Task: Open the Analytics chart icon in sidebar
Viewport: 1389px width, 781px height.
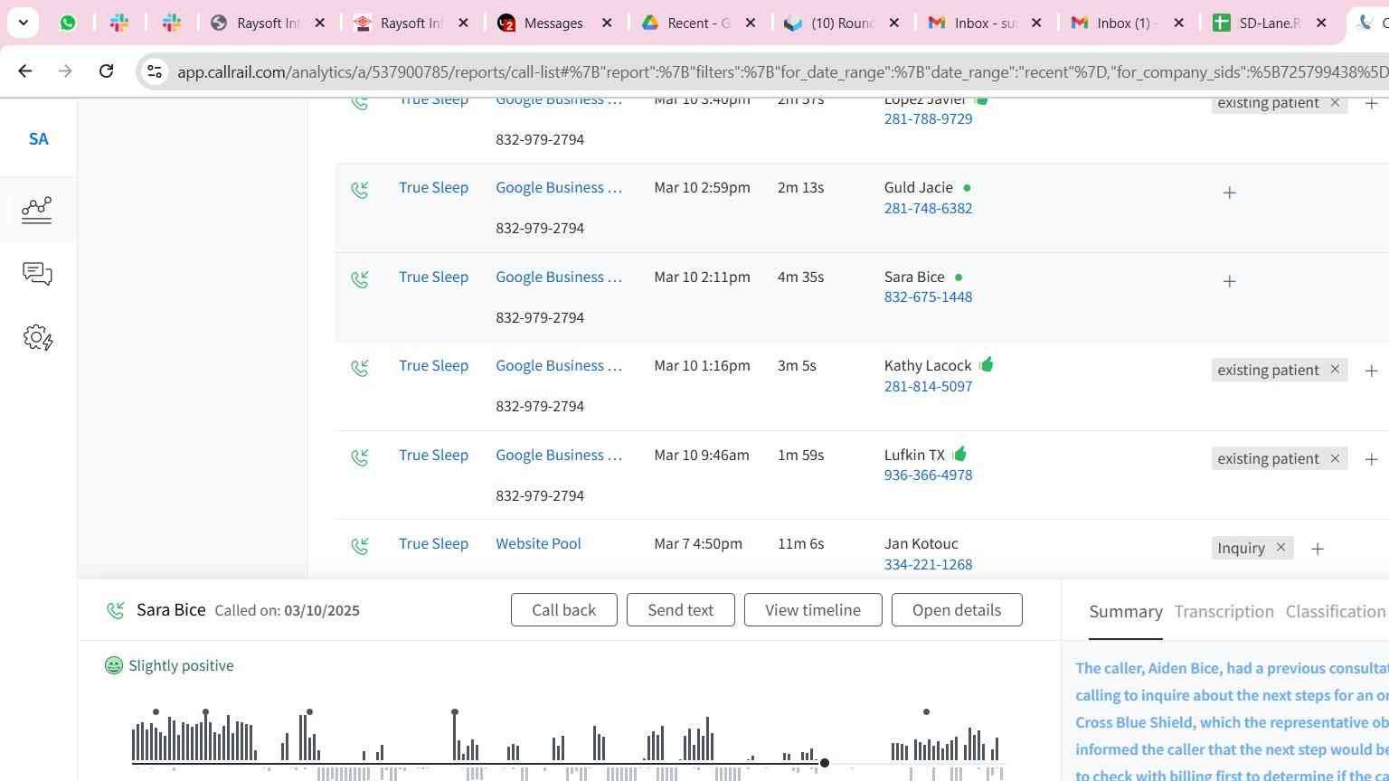Action: (36, 210)
